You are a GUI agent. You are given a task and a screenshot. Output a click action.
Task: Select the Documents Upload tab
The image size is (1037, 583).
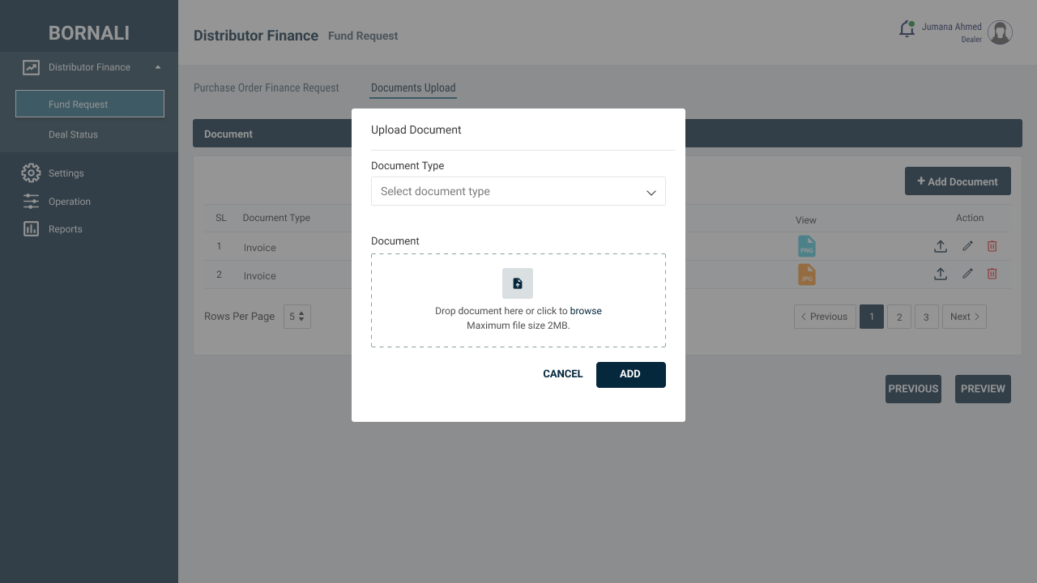(413, 87)
